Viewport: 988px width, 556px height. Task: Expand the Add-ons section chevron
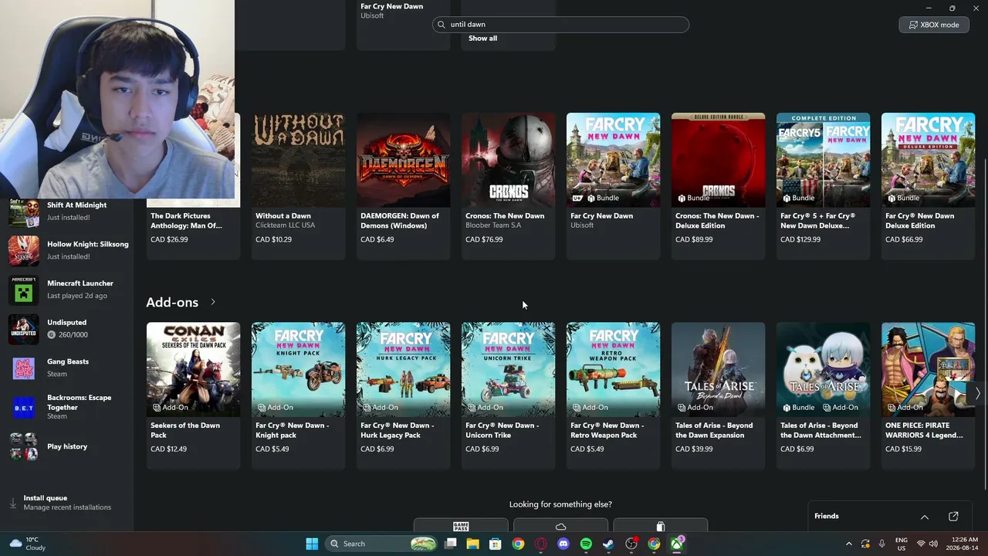213,302
